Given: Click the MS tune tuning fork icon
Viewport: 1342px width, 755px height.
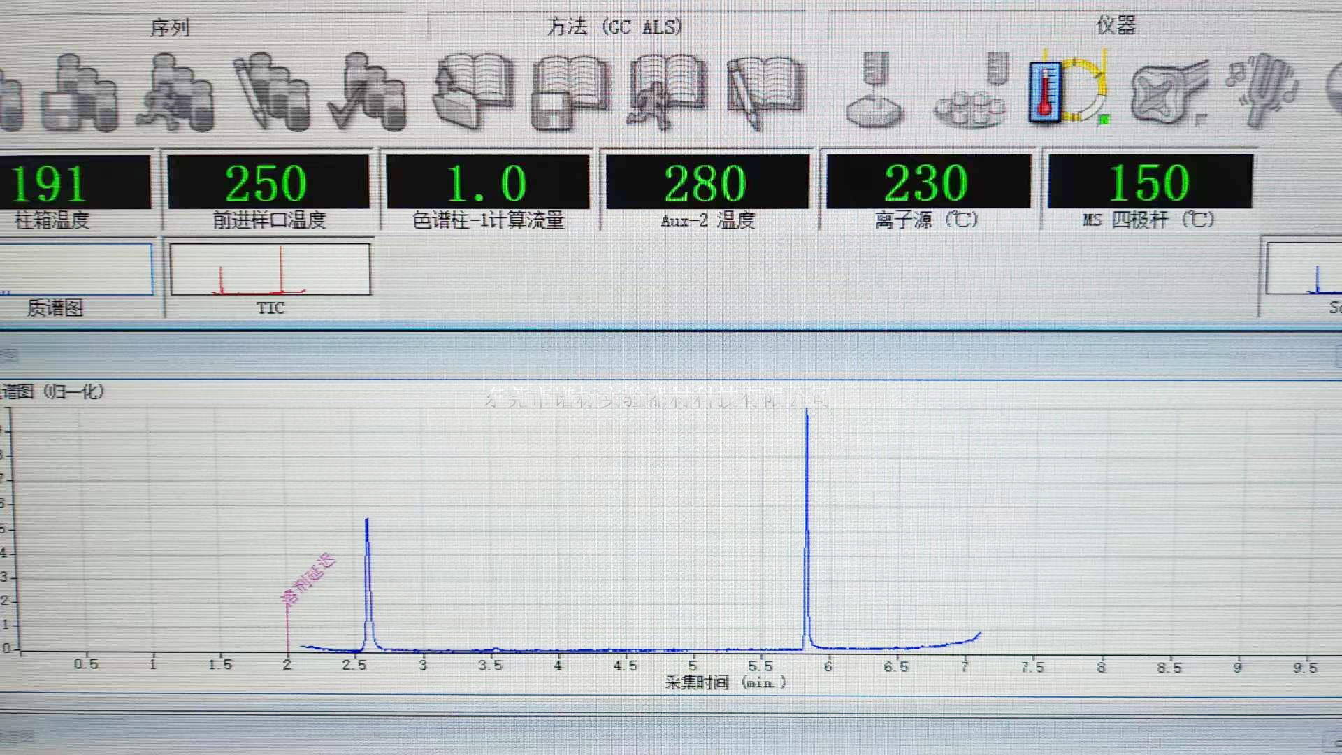Looking at the screenshot, I should [1264, 89].
